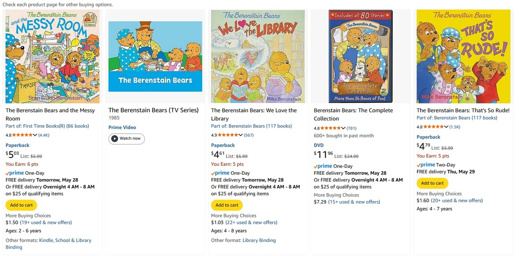
Task: Open Prime Video link for TV Series
Action: (x=122, y=128)
